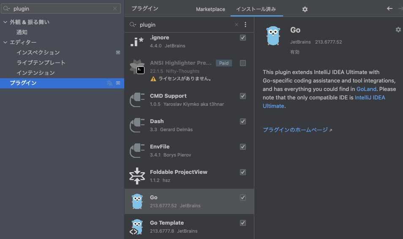Click the Dash plugin plug icon
This screenshot has height=239, width=403.
click(x=137, y=125)
